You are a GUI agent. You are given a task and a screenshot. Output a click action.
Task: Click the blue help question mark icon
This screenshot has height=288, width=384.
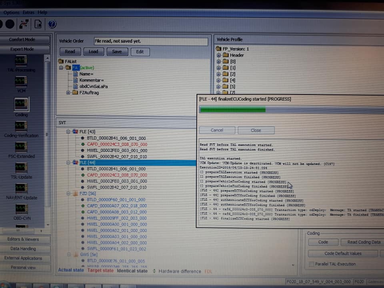coord(52,24)
